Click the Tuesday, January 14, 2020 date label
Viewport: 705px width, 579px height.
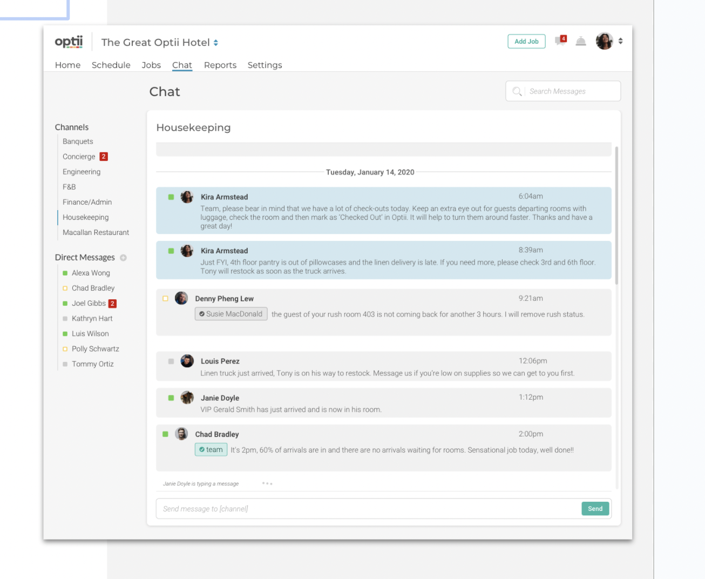370,172
